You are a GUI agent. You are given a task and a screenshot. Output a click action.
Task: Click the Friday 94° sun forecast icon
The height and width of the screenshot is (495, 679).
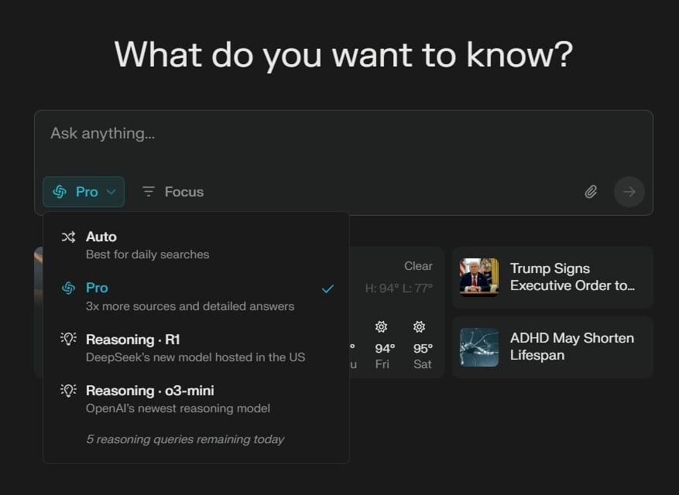coord(381,326)
